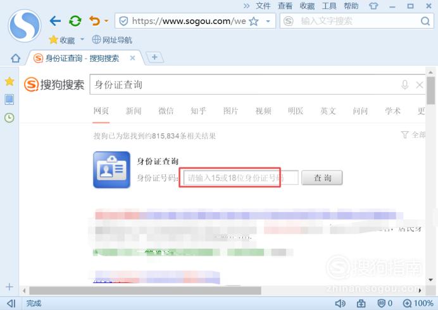Click the shield security icon in address bar

coord(123,21)
